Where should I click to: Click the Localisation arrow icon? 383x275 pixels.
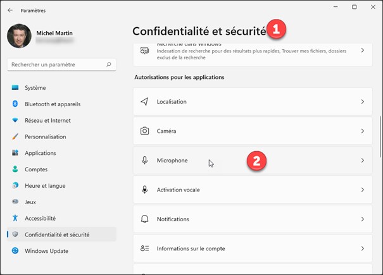tap(144, 101)
